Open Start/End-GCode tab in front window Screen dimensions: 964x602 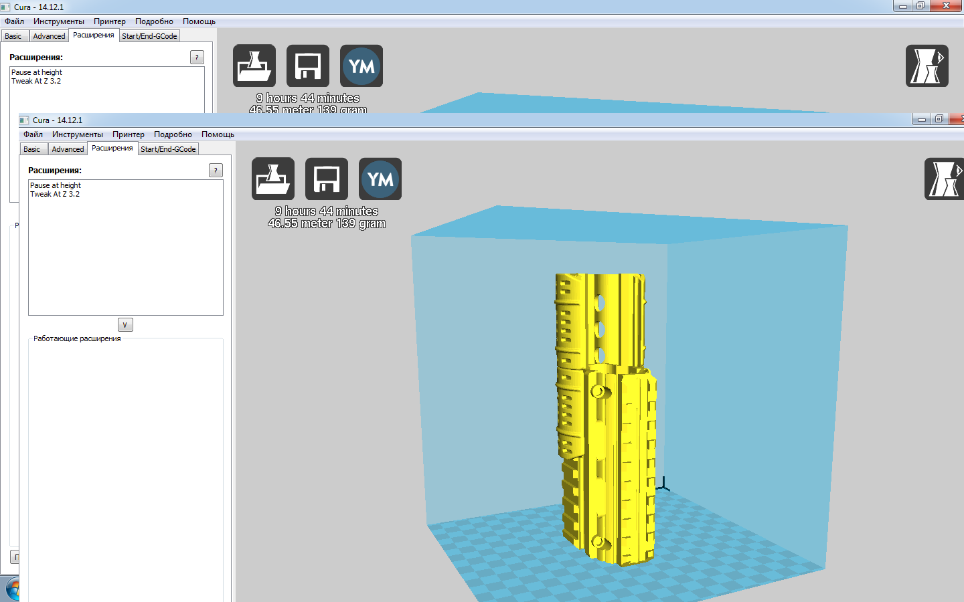coord(168,149)
